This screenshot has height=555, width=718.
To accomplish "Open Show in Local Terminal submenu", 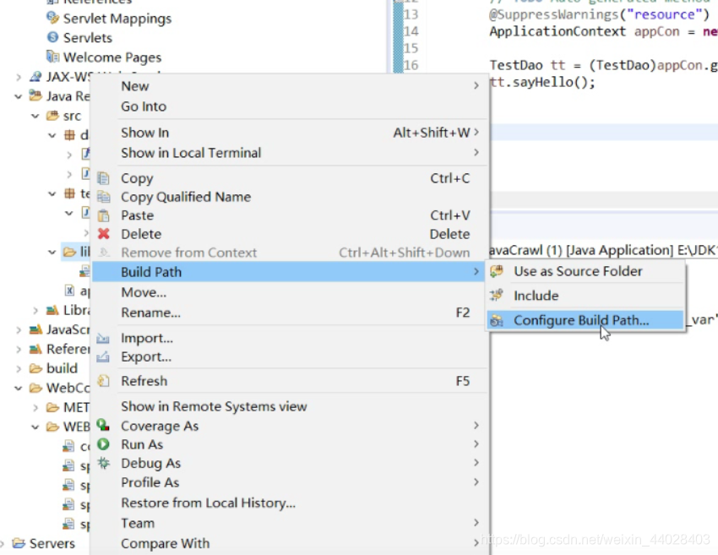I will pyautogui.click(x=290, y=153).
